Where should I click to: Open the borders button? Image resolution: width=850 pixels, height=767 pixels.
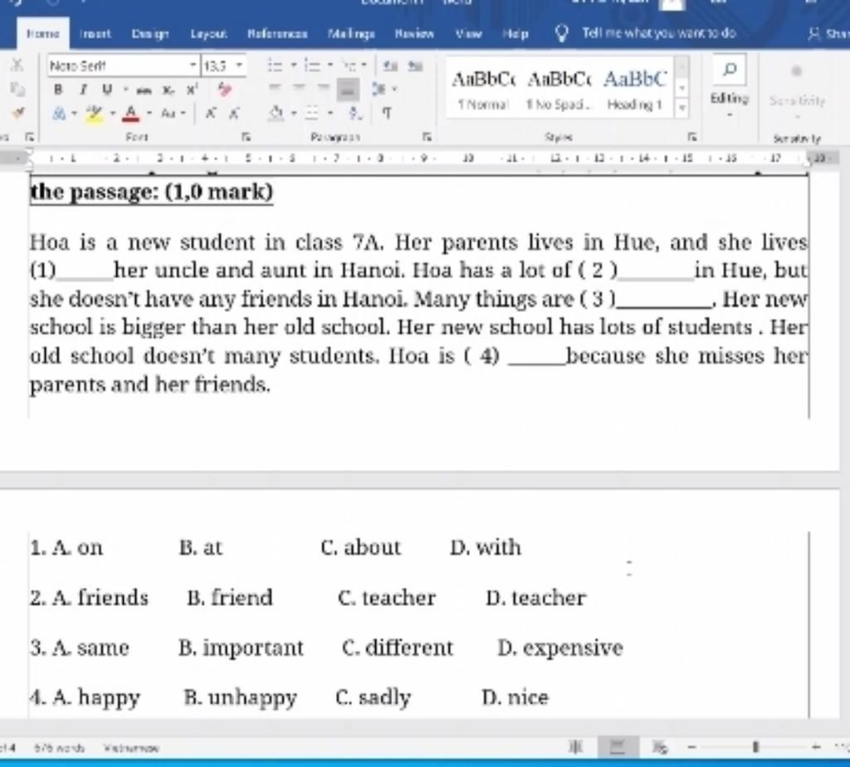click(312, 114)
